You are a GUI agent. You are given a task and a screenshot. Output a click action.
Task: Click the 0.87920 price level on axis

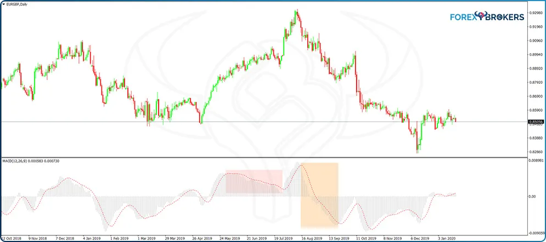pyautogui.click(x=535, y=83)
